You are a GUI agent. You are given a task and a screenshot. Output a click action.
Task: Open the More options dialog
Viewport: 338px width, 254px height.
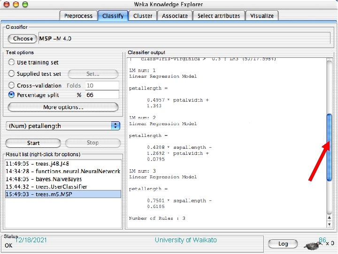pyautogui.click(x=63, y=107)
